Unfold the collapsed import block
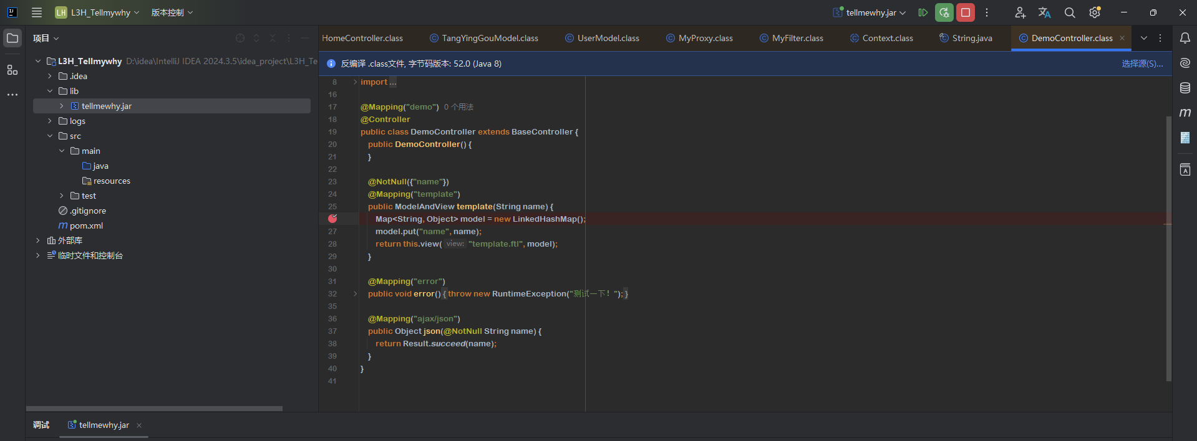The height and width of the screenshot is (441, 1197). [x=355, y=82]
